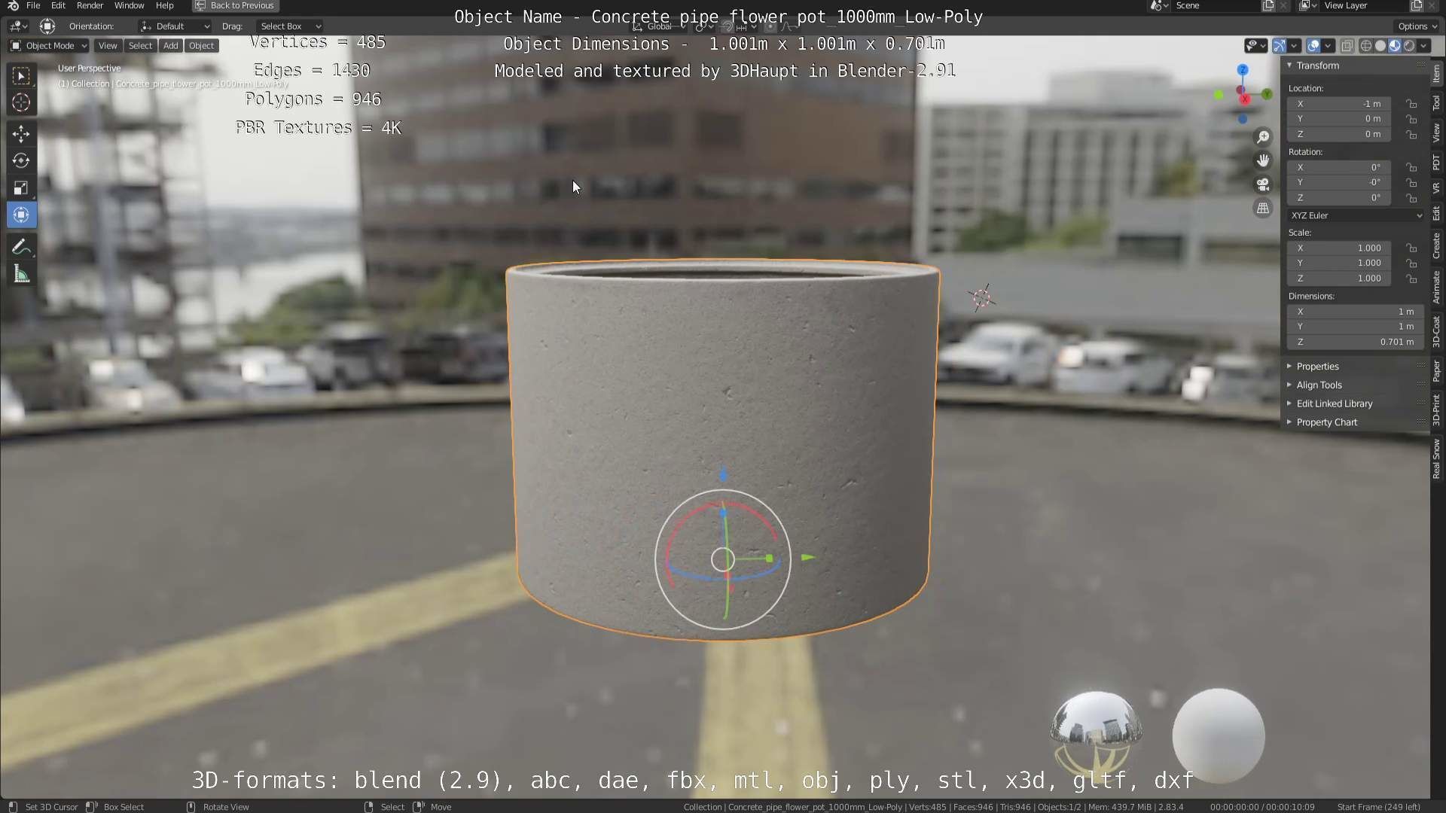Select the Scale tool in toolbar

(x=21, y=187)
